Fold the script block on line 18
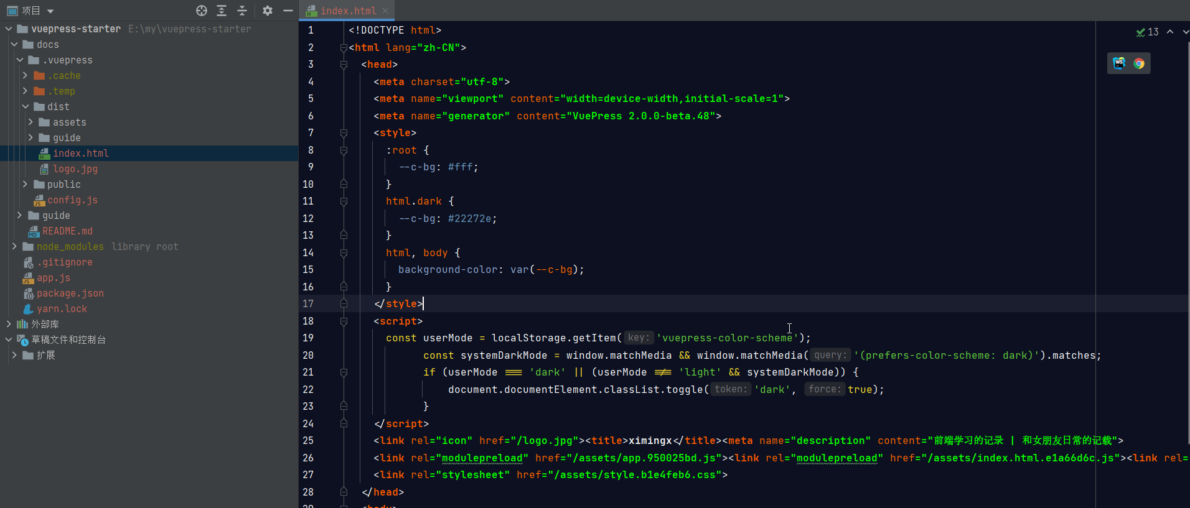 [344, 321]
